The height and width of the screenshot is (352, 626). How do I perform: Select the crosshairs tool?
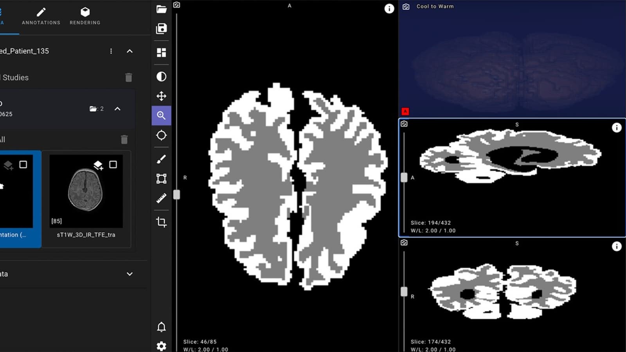pos(161,135)
